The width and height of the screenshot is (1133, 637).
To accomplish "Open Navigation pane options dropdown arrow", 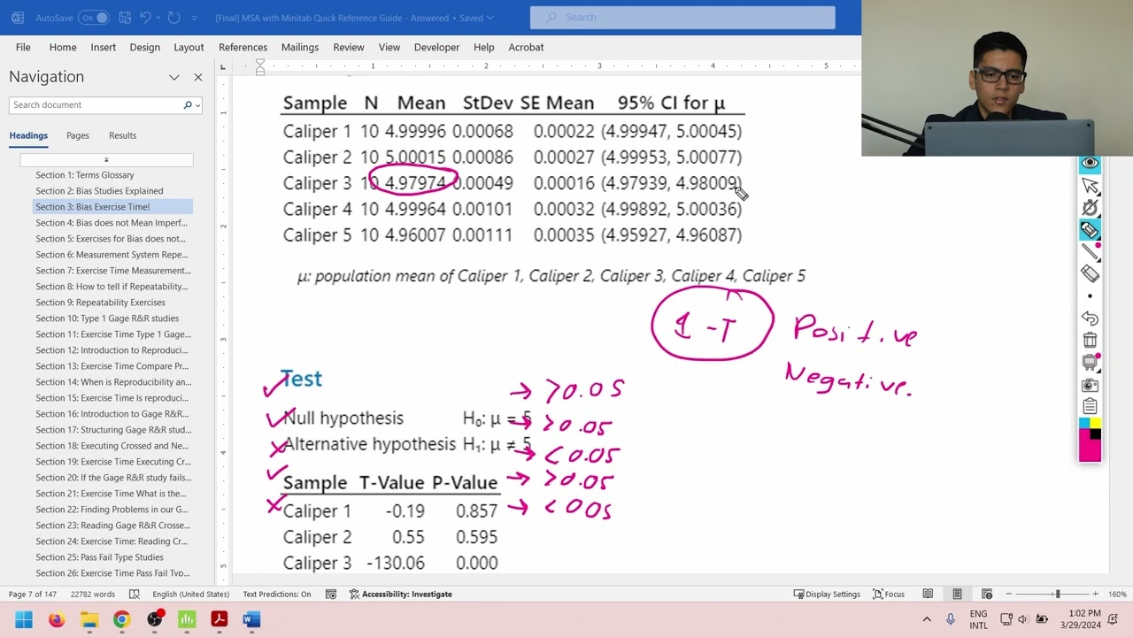I will pyautogui.click(x=174, y=77).
